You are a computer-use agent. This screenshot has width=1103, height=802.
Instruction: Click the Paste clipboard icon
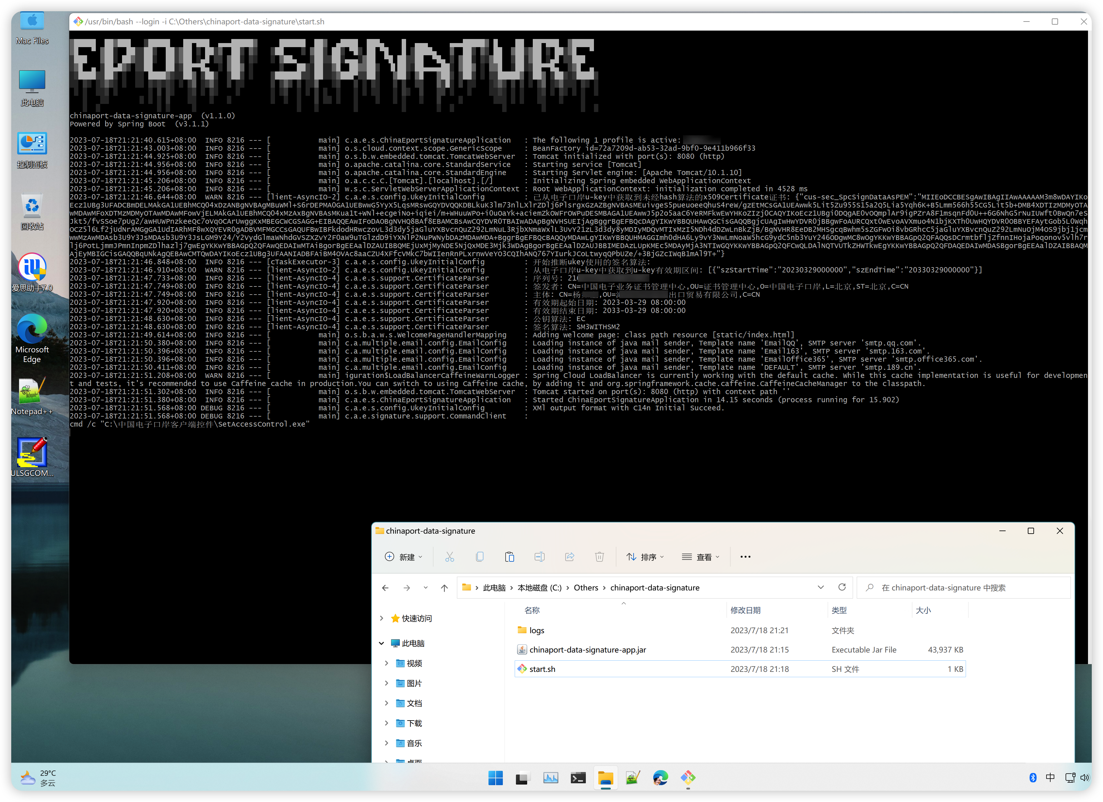(509, 557)
